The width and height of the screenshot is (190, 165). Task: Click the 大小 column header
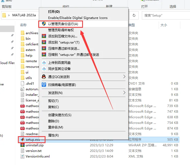164,25
